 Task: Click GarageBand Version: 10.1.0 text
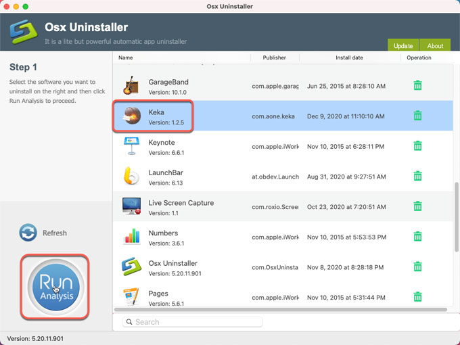[168, 93]
